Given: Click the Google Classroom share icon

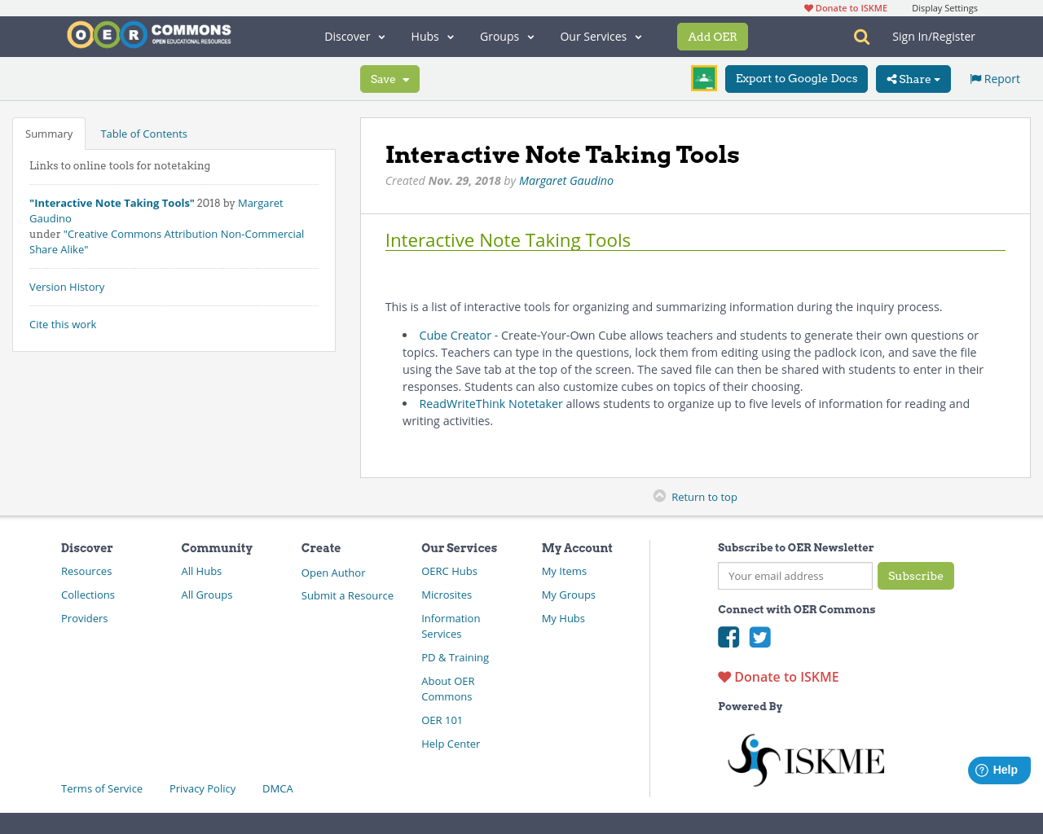Looking at the screenshot, I should 703,78.
